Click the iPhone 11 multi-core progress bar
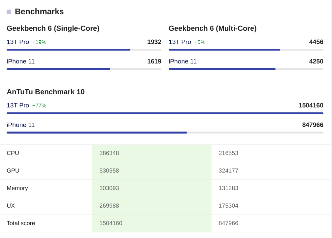Viewport: 332px width, 238px height. tap(246, 69)
